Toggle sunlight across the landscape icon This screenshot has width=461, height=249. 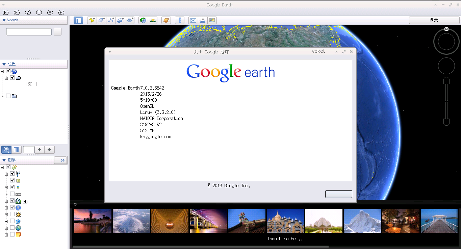153,20
